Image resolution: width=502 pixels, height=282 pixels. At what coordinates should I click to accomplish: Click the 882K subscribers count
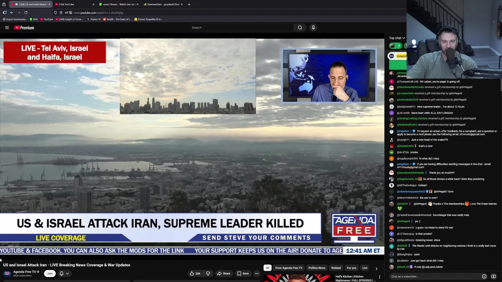pos(22,276)
